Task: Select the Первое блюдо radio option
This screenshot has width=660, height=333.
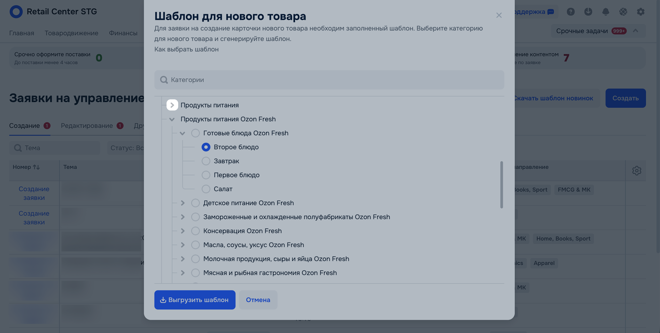Action: pyautogui.click(x=206, y=175)
